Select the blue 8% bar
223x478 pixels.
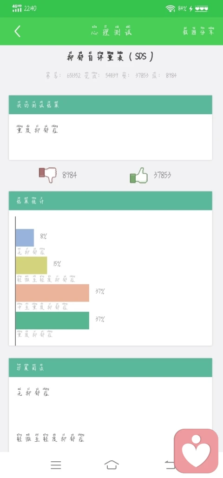tap(25, 237)
